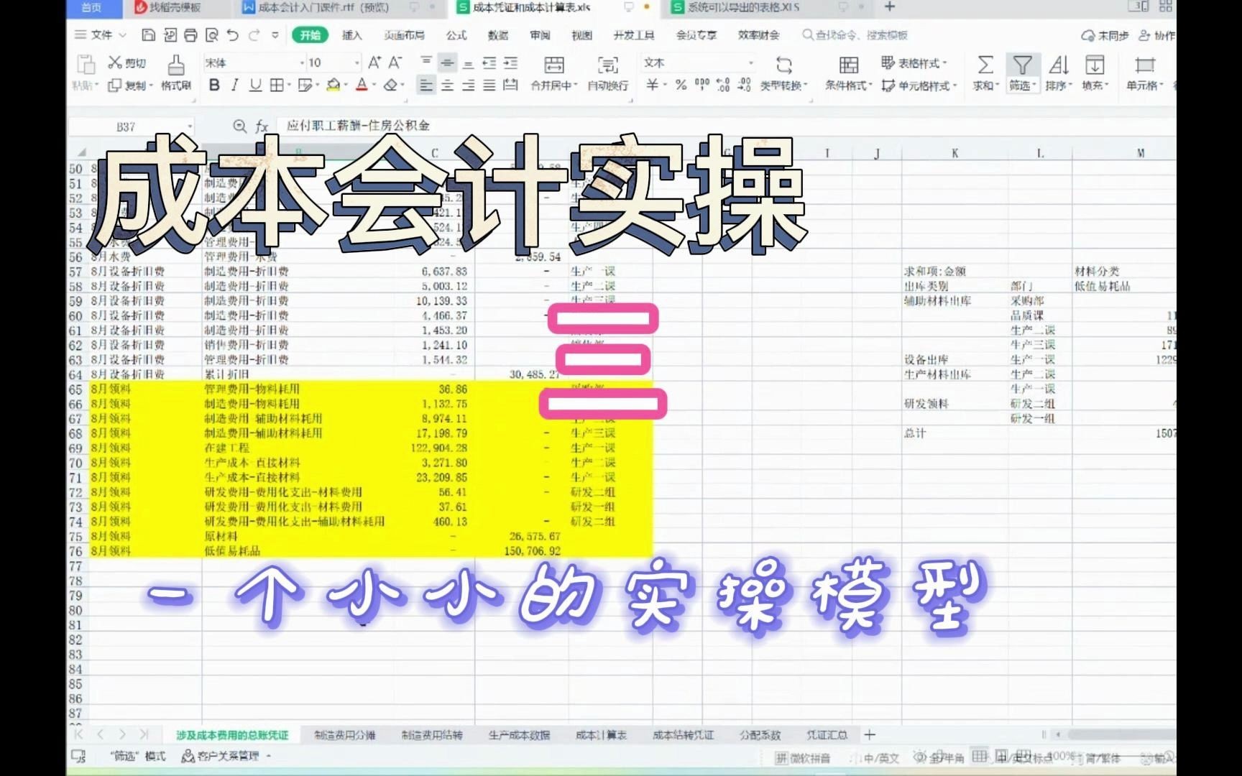The width and height of the screenshot is (1242, 776).
Task: Click the Save icon in quick access toolbar
Action: tap(149, 35)
